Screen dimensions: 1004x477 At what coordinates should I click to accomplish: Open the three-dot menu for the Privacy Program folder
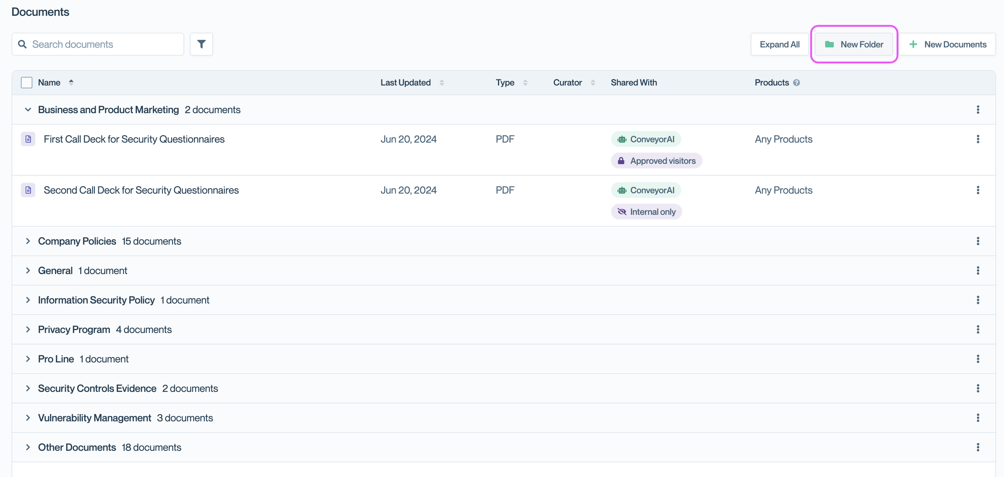(x=977, y=329)
